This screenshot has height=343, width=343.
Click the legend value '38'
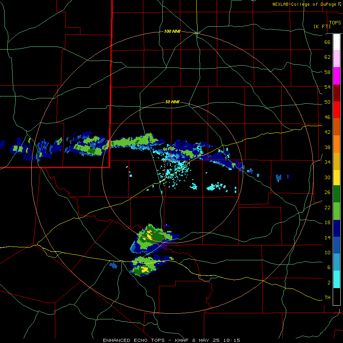[327, 147]
